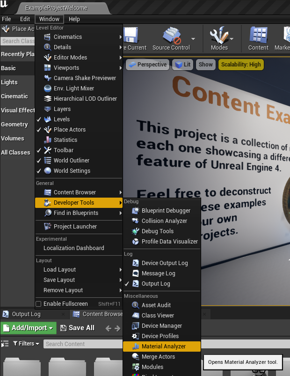Check the Enable Fullscreen checkbox
Screen dimensions: 290x376
click(x=38, y=304)
